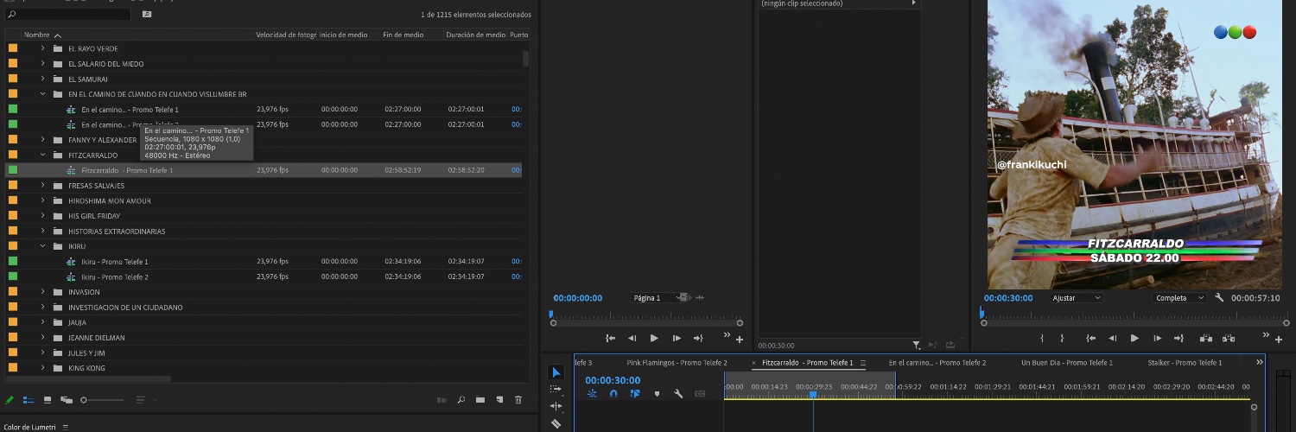Switch Project panel to List view
The width and height of the screenshot is (1296, 432).
(29, 400)
